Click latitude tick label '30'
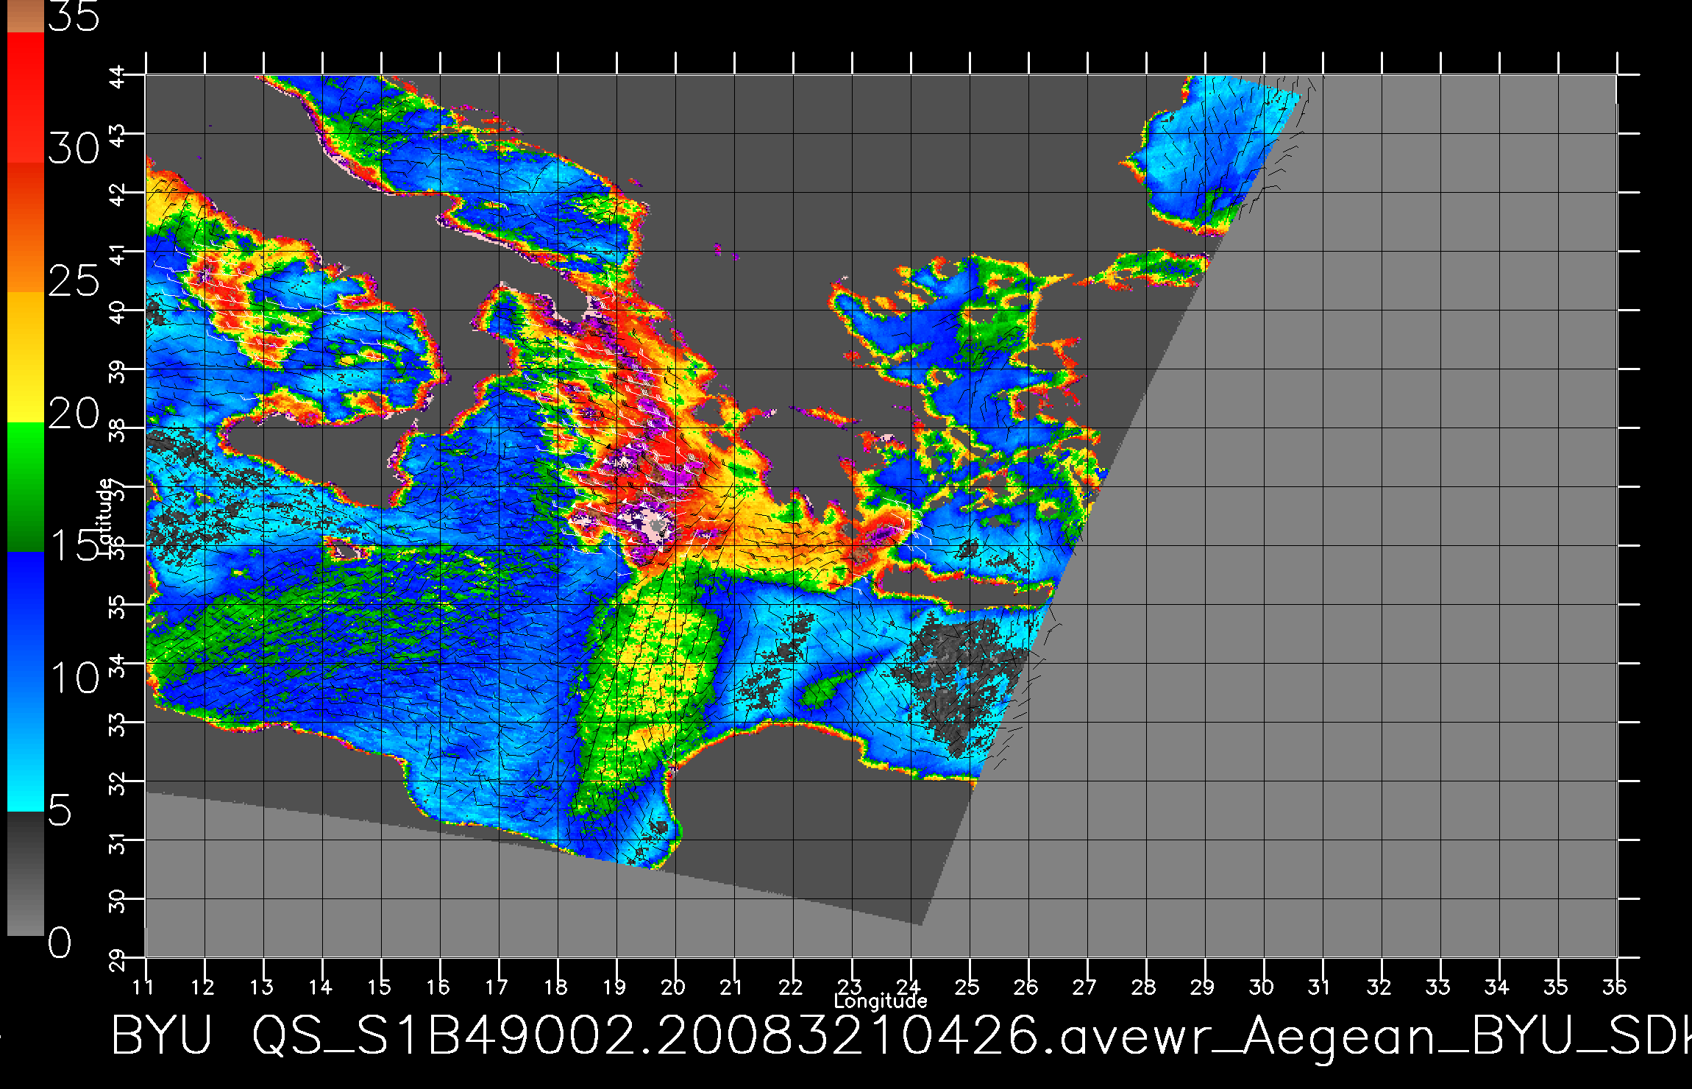Viewport: 1692px width, 1089px height. [118, 901]
